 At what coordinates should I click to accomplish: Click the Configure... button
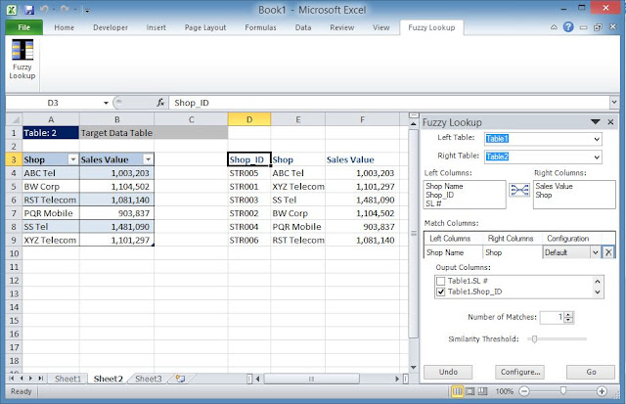pos(519,372)
